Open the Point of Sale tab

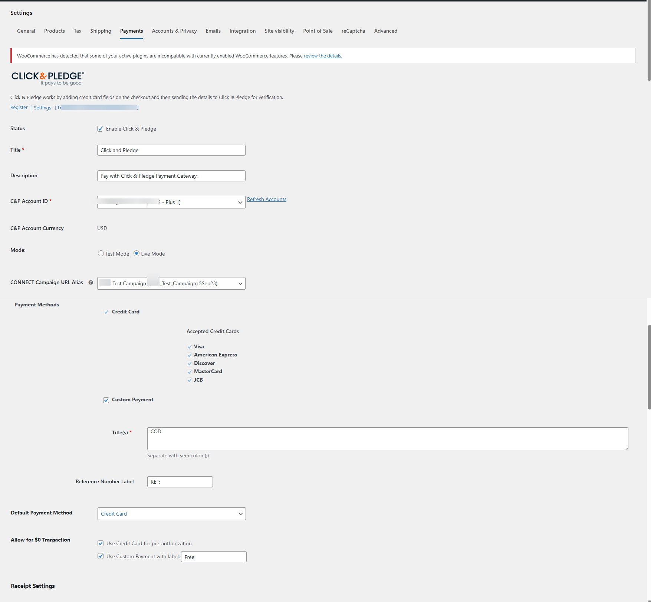coord(318,31)
